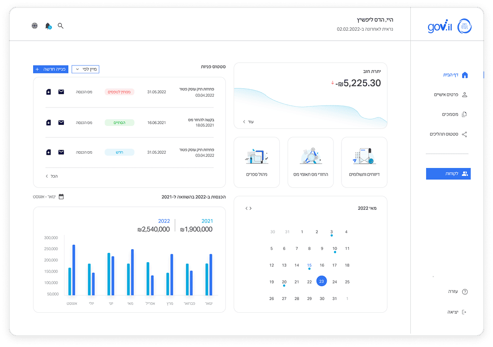Select 'סטטוס תהליכים' menu item
493x347 pixels.
444,134
